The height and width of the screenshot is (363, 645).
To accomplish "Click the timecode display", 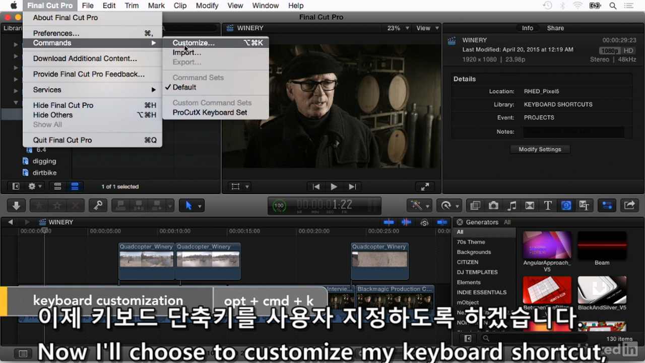I will [325, 206].
